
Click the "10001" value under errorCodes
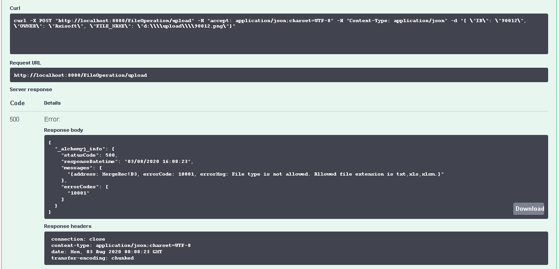[x=78, y=193]
